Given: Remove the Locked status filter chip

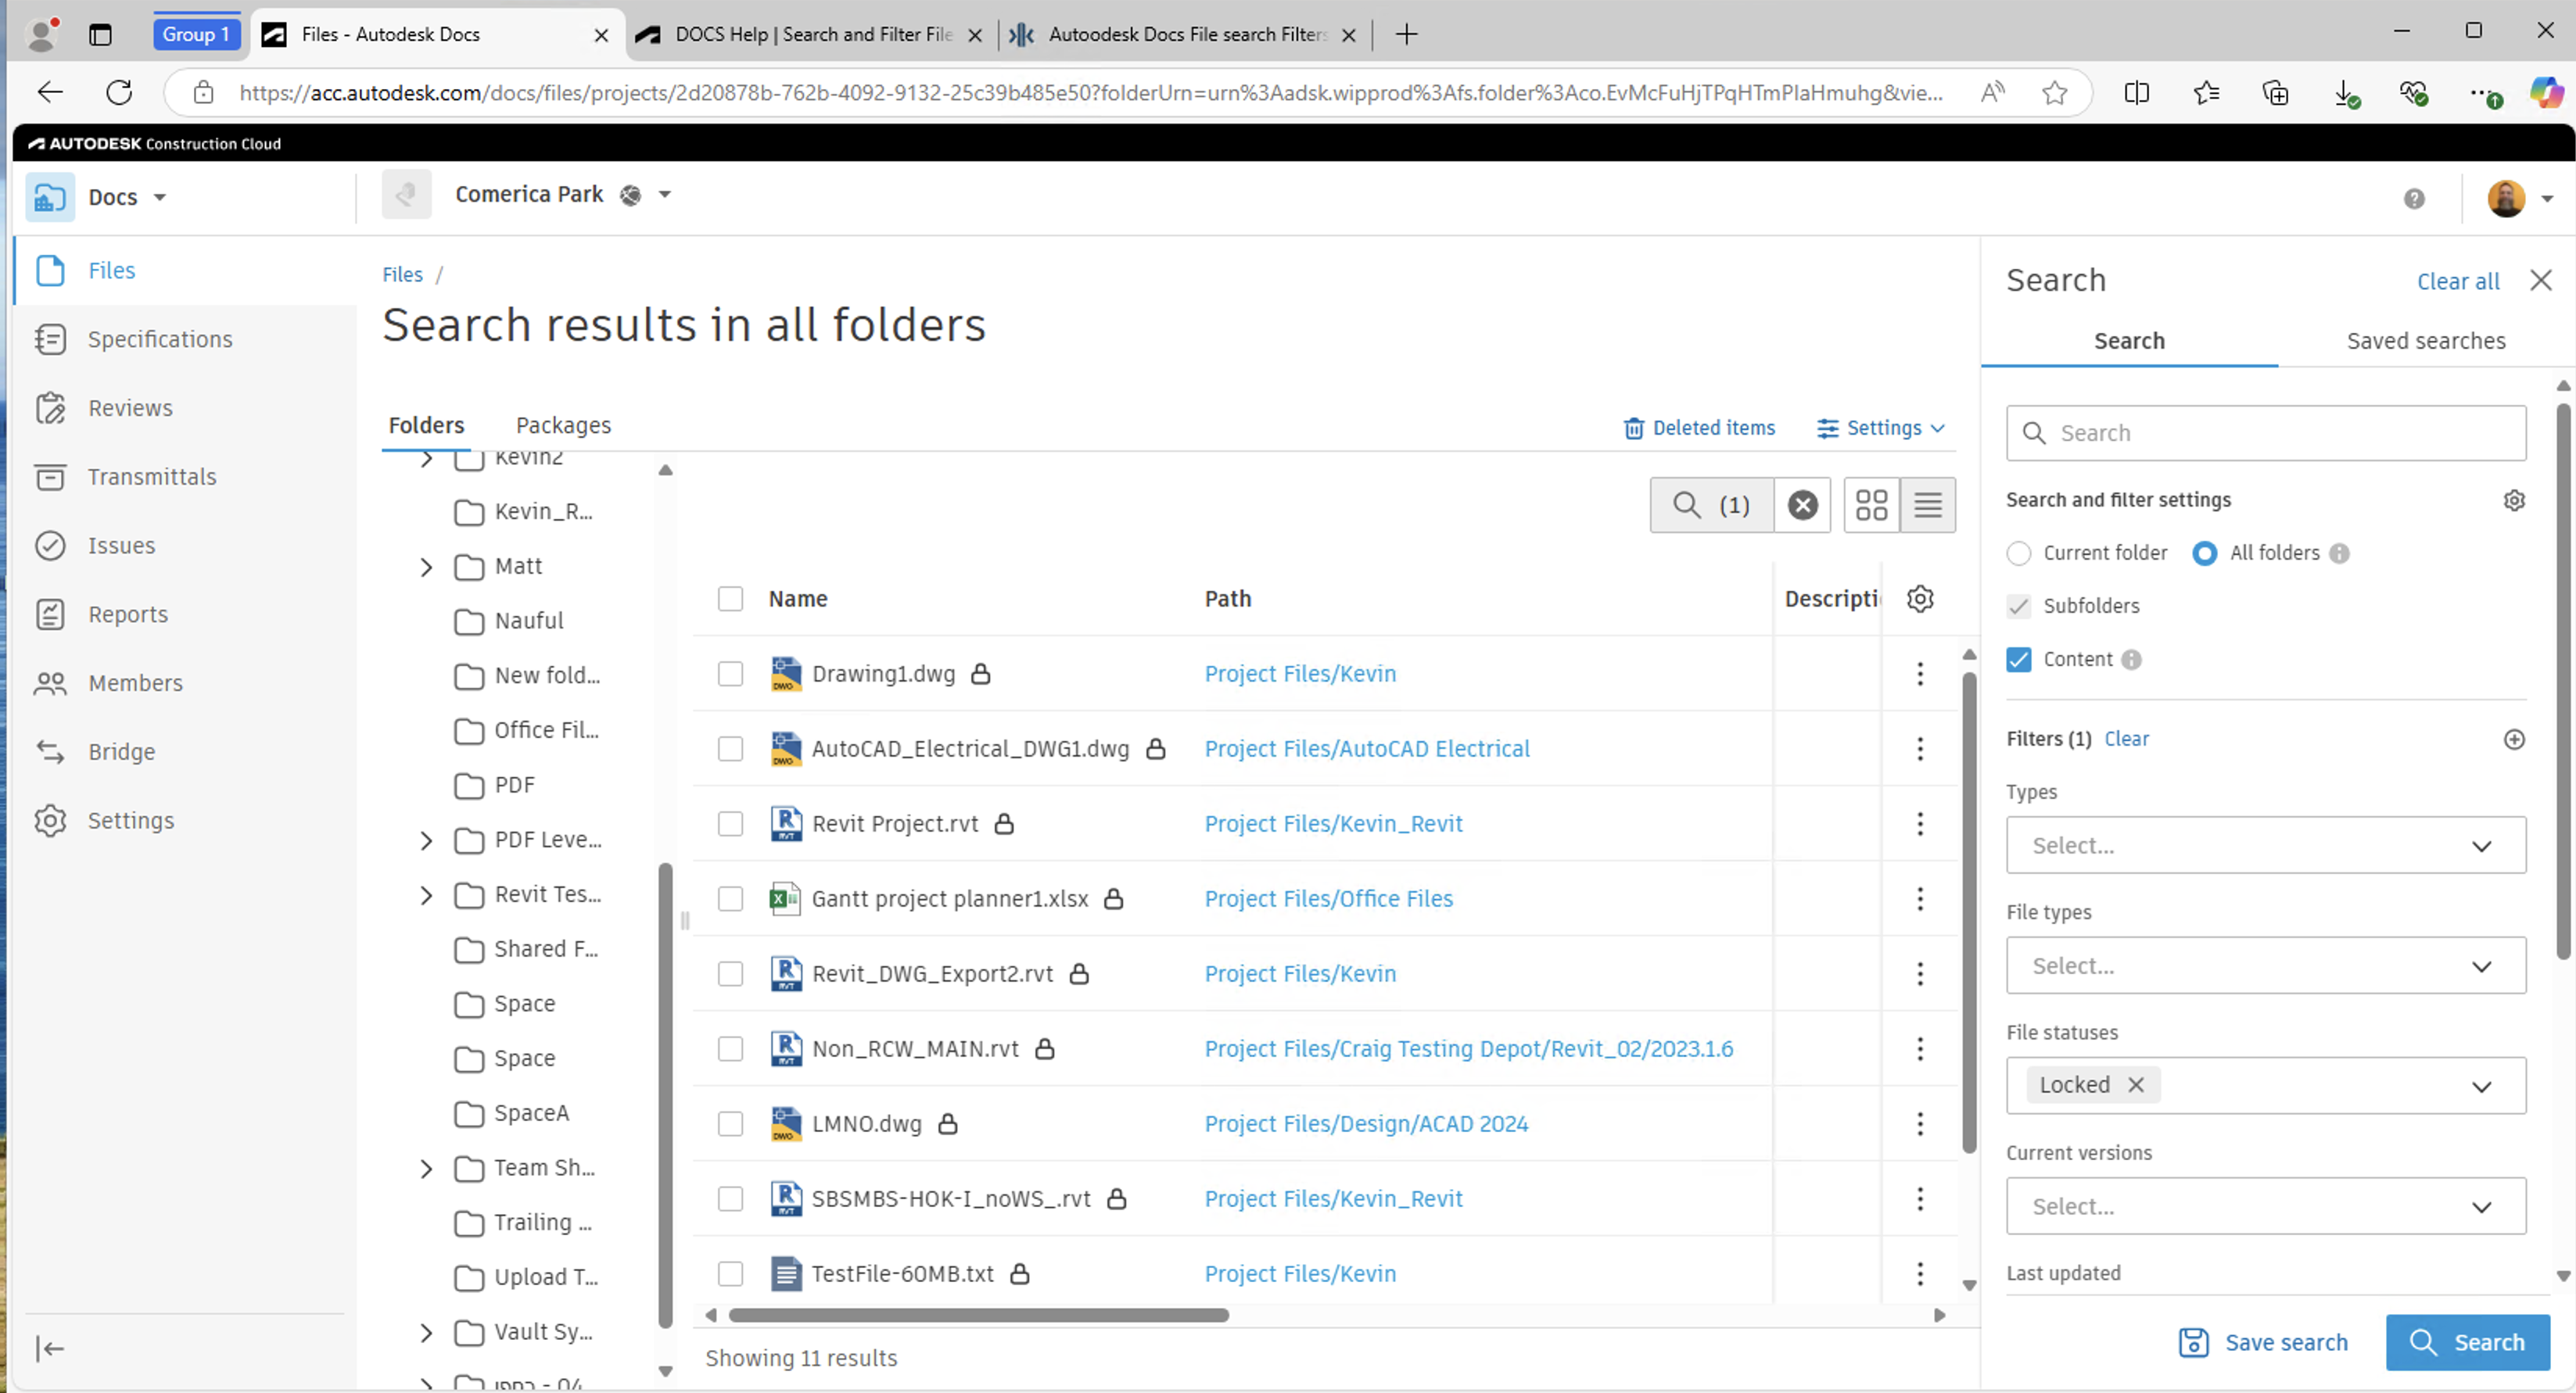Looking at the screenshot, I should [2135, 1085].
